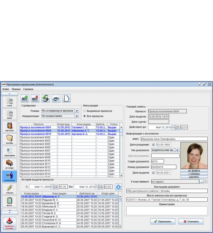
Task: Click the Применить button
Action: tap(163, 221)
